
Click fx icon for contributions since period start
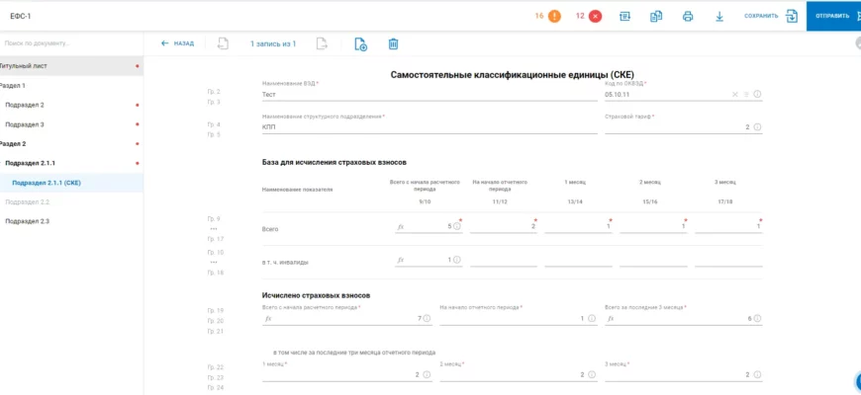pyautogui.click(x=268, y=318)
